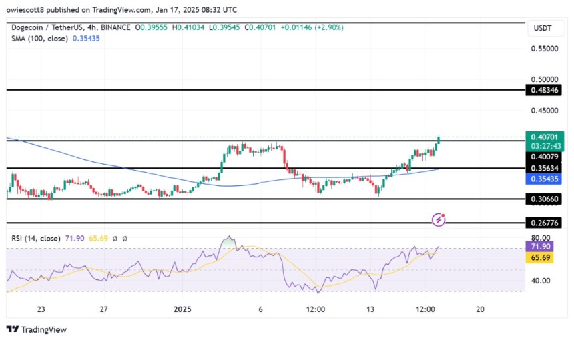This screenshot has width=574, height=340.
Task: Click the 0.30660 support line label
Action: 543,199
